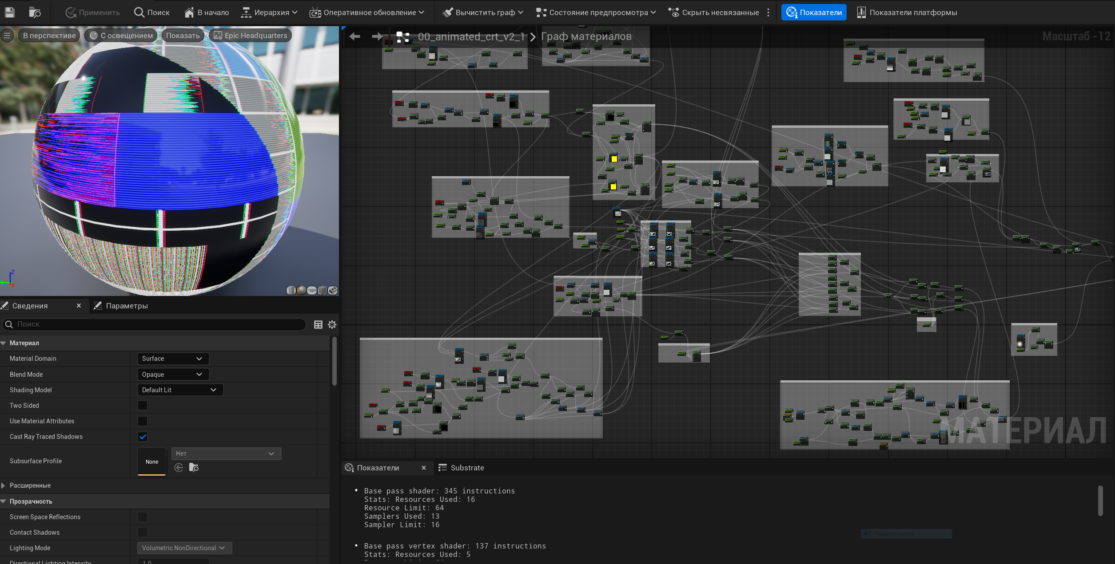Click the browse to asset icon
1115x564 pixels.
(35, 12)
